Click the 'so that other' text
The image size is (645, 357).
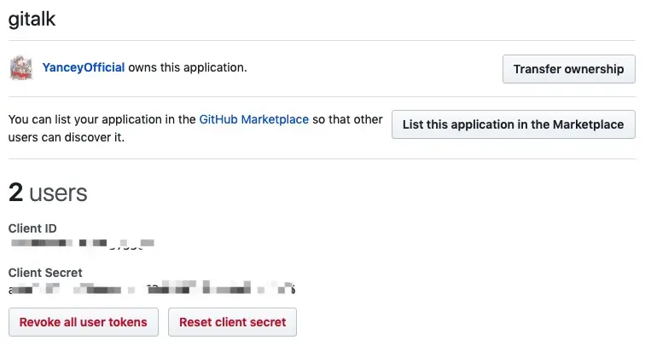pos(347,119)
